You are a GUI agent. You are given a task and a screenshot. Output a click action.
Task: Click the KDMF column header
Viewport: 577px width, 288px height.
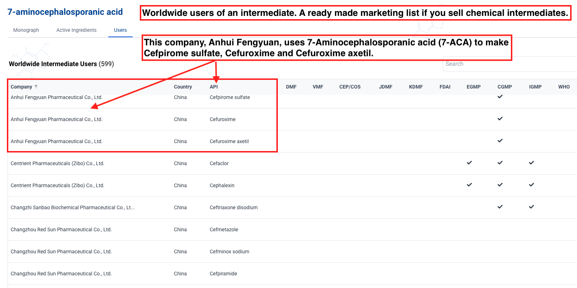(416, 87)
